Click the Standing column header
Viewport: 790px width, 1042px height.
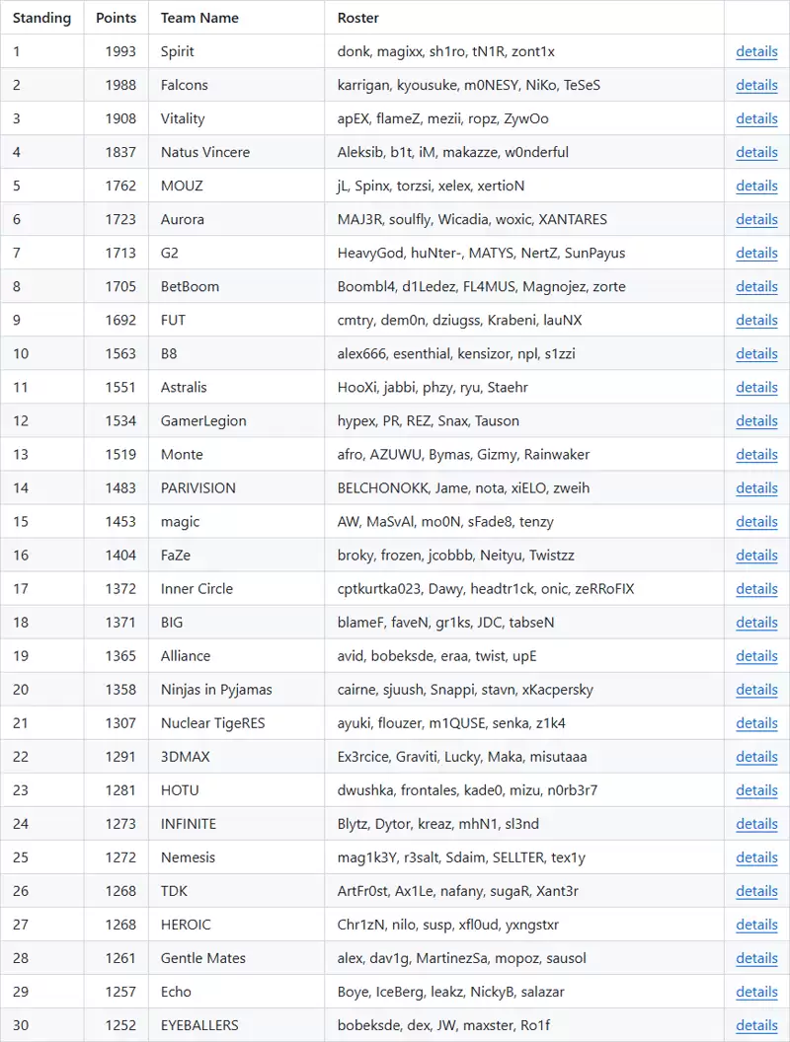(x=41, y=18)
